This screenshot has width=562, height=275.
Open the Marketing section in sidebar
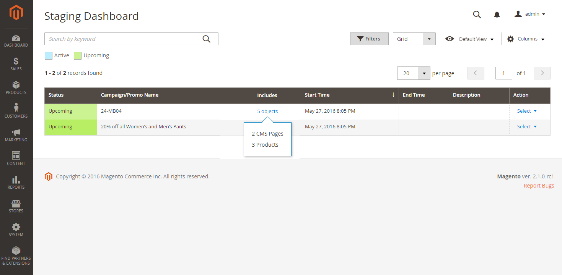(x=16, y=135)
